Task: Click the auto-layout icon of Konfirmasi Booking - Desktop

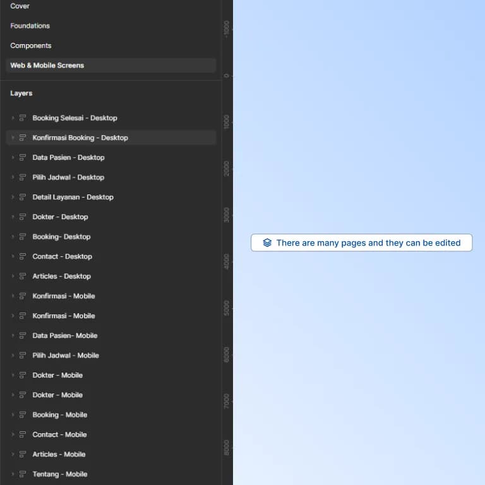Action: (23, 138)
